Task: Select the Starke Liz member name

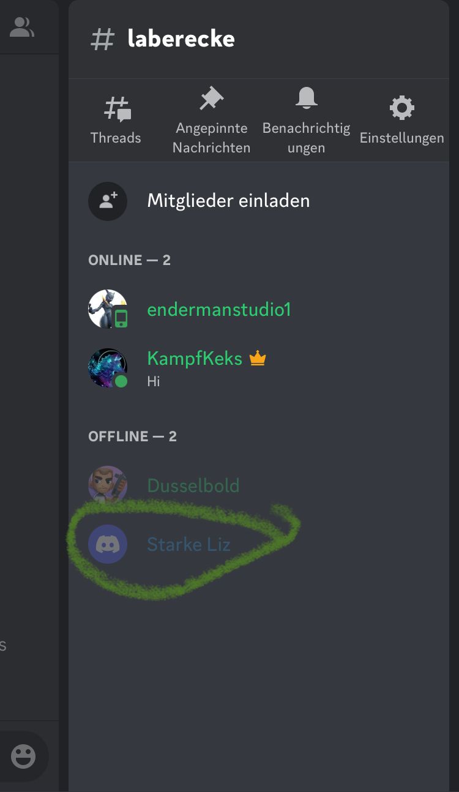Action: pos(188,545)
